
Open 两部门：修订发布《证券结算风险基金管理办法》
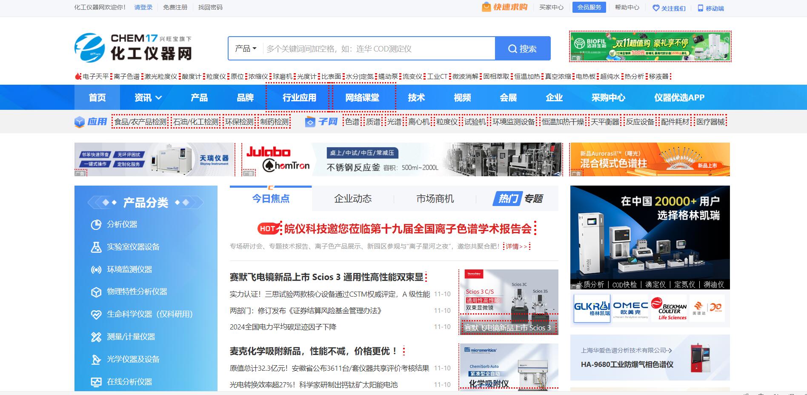pos(306,311)
